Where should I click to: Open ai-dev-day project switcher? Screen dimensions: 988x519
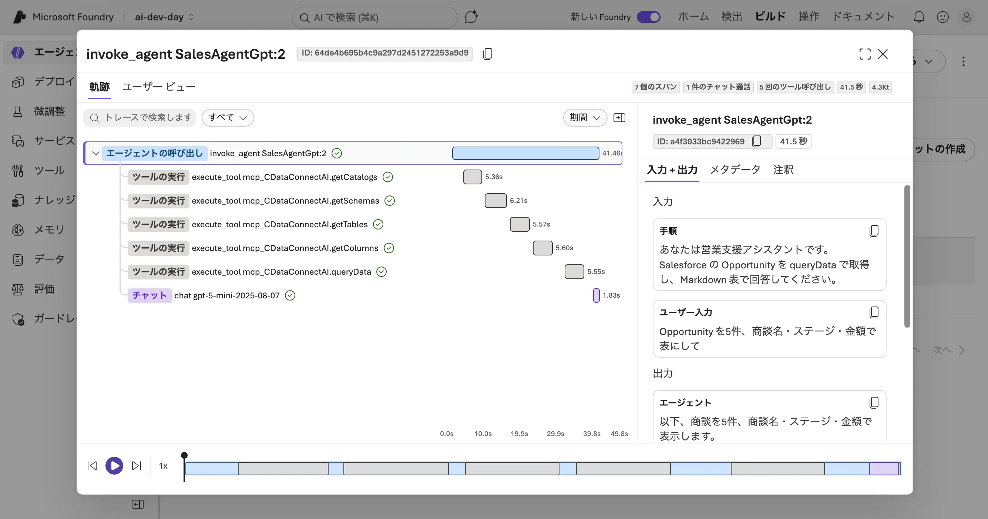(x=164, y=17)
